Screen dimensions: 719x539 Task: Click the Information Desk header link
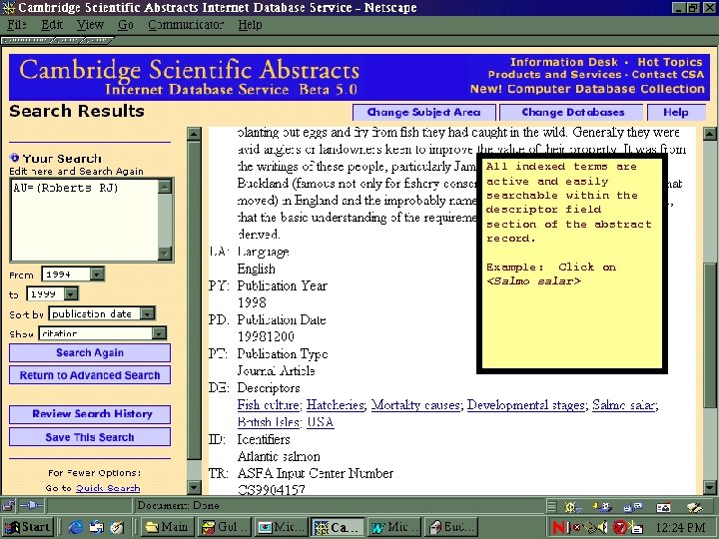pyautogui.click(x=564, y=62)
